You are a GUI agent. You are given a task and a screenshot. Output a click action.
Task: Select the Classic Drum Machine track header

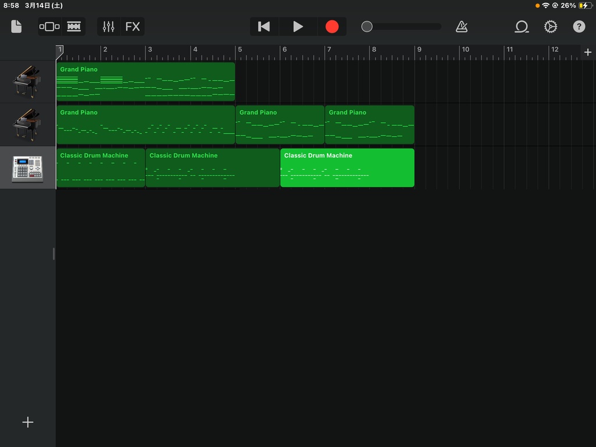coord(27,168)
